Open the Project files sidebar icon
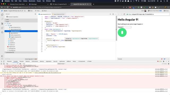Viewport: 170px width, 95px height. (x=2, y=15)
